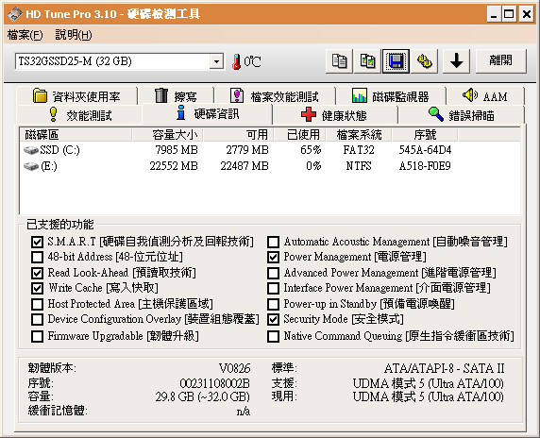Toggle the Advanced Power Management checkbox
The image size is (540, 438).
273,273
